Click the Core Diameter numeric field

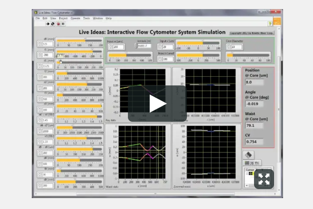click(237, 47)
